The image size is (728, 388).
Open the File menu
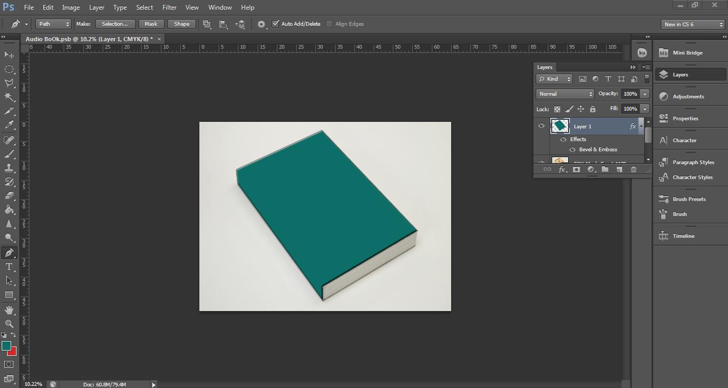(29, 7)
